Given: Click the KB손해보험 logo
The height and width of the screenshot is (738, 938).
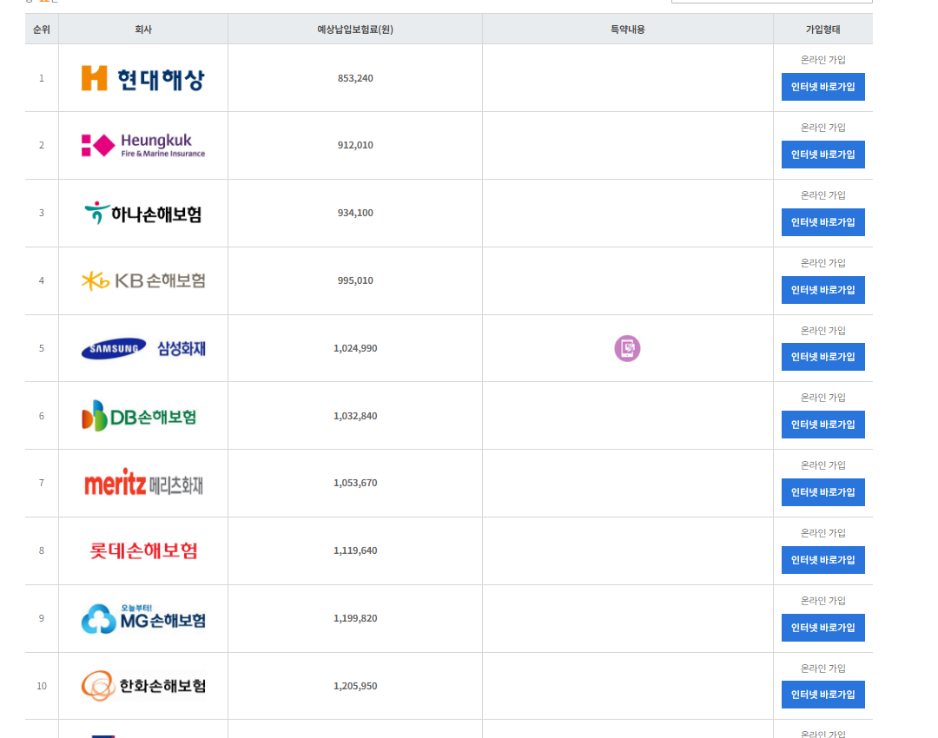Looking at the screenshot, I should tap(143, 280).
